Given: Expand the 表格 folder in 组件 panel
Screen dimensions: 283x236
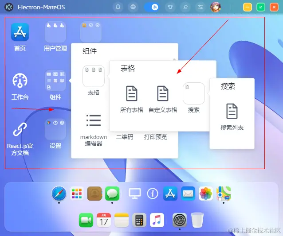Looking at the screenshot, I should (x=94, y=76).
